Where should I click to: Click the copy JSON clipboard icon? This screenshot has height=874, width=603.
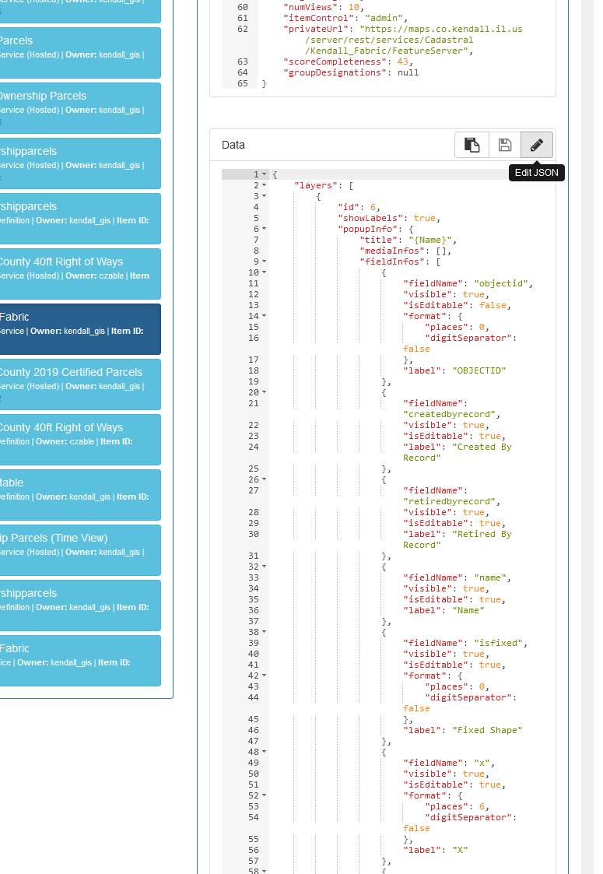472,145
